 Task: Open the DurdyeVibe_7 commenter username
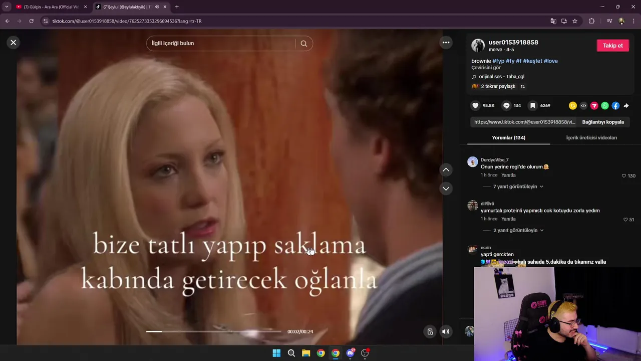point(494,160)
